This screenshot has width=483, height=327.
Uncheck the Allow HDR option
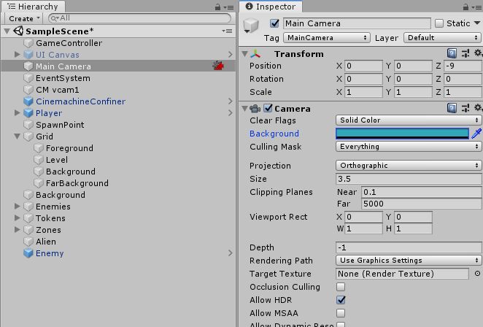341,300
